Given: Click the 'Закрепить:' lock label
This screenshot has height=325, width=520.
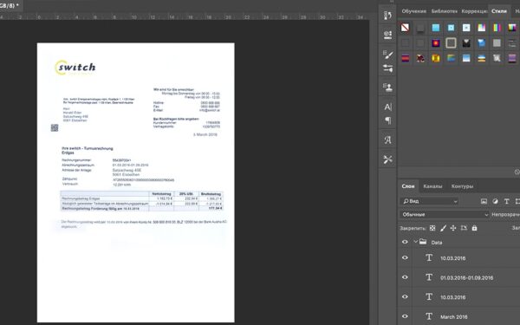Looking at the screenshot, I should pyautogui.click(x=413, y=228).
